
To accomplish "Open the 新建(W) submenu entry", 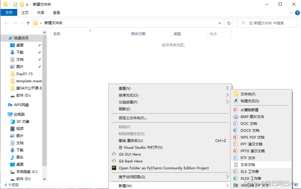I will point(170,186).
